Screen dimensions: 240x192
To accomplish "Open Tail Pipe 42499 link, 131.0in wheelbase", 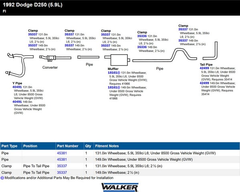I will [204, 68].
